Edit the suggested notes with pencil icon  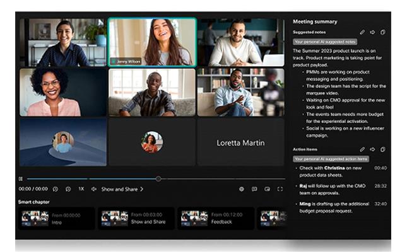click(362, 32)
